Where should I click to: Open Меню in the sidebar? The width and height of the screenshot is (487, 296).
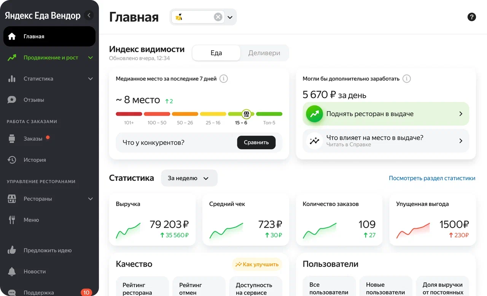click(x=31, y=220)
